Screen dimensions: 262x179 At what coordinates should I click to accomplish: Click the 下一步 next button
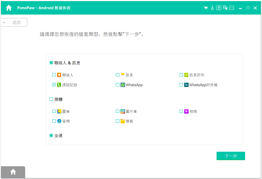pyautogui.click(x=231, y=156)
